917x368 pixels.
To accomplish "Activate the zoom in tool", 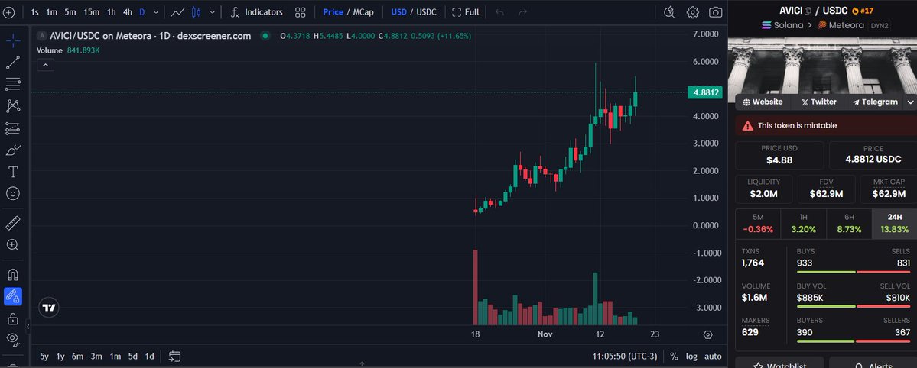I will pyautogui.click(x=13, y=245).
